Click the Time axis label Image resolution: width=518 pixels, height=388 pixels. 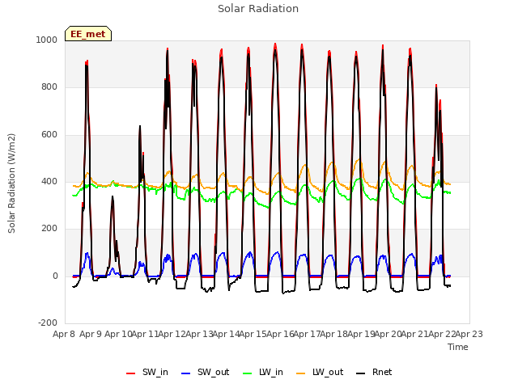(x=458, y=347)
